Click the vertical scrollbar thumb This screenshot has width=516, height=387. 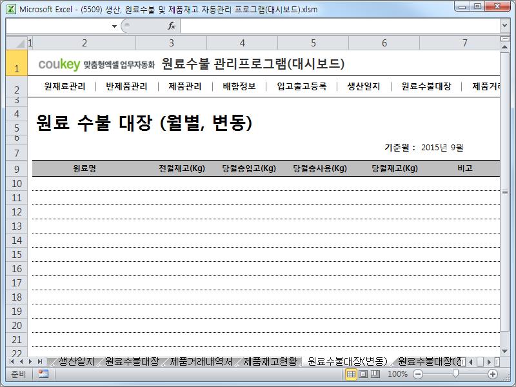(x=504, y=192)
